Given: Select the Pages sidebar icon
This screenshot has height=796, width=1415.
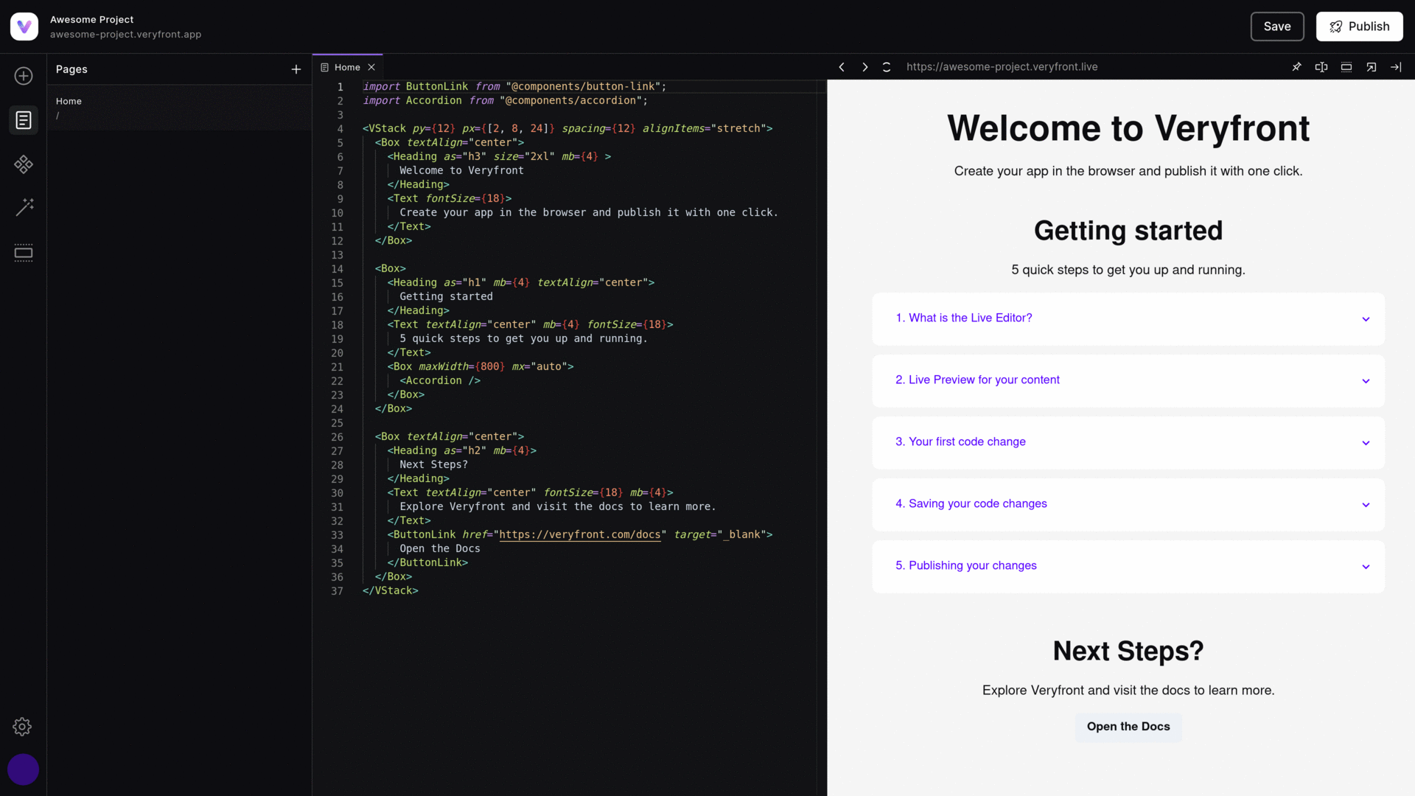Looking at the screenshot, I should tap(24, 119).
